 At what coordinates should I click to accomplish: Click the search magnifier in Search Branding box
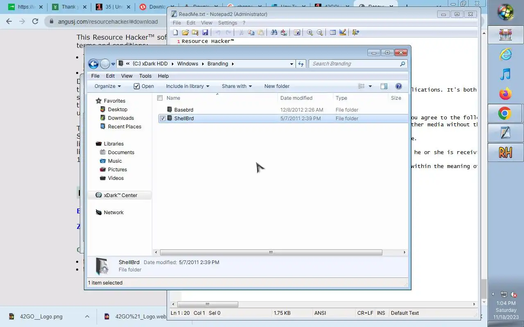[402, 64]
